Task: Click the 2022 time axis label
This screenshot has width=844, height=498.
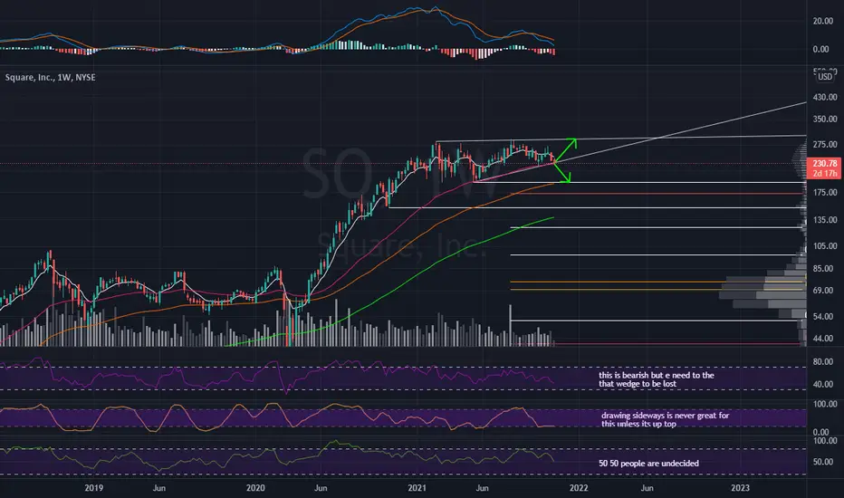Action: pos(579,488)
